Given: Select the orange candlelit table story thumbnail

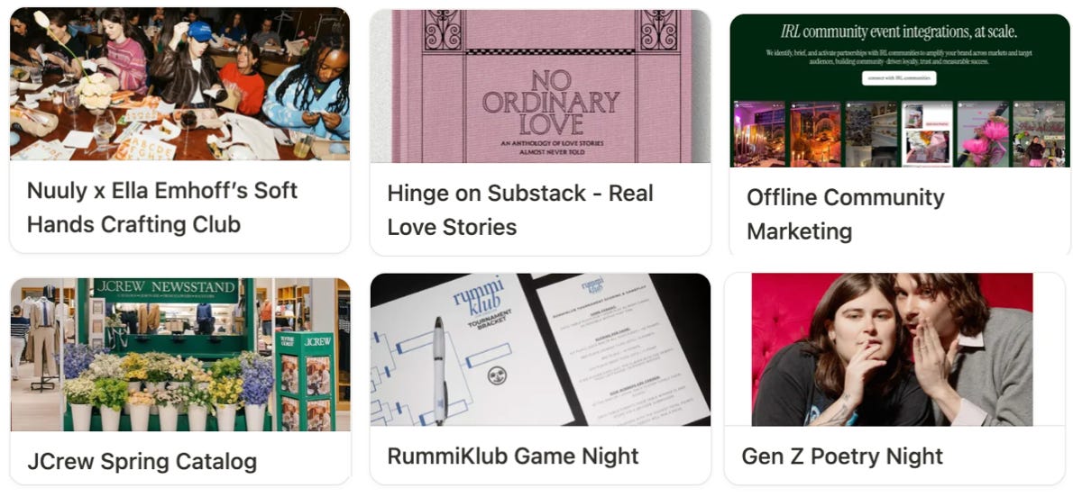Looking at the screenshot, I should (815, 133).
